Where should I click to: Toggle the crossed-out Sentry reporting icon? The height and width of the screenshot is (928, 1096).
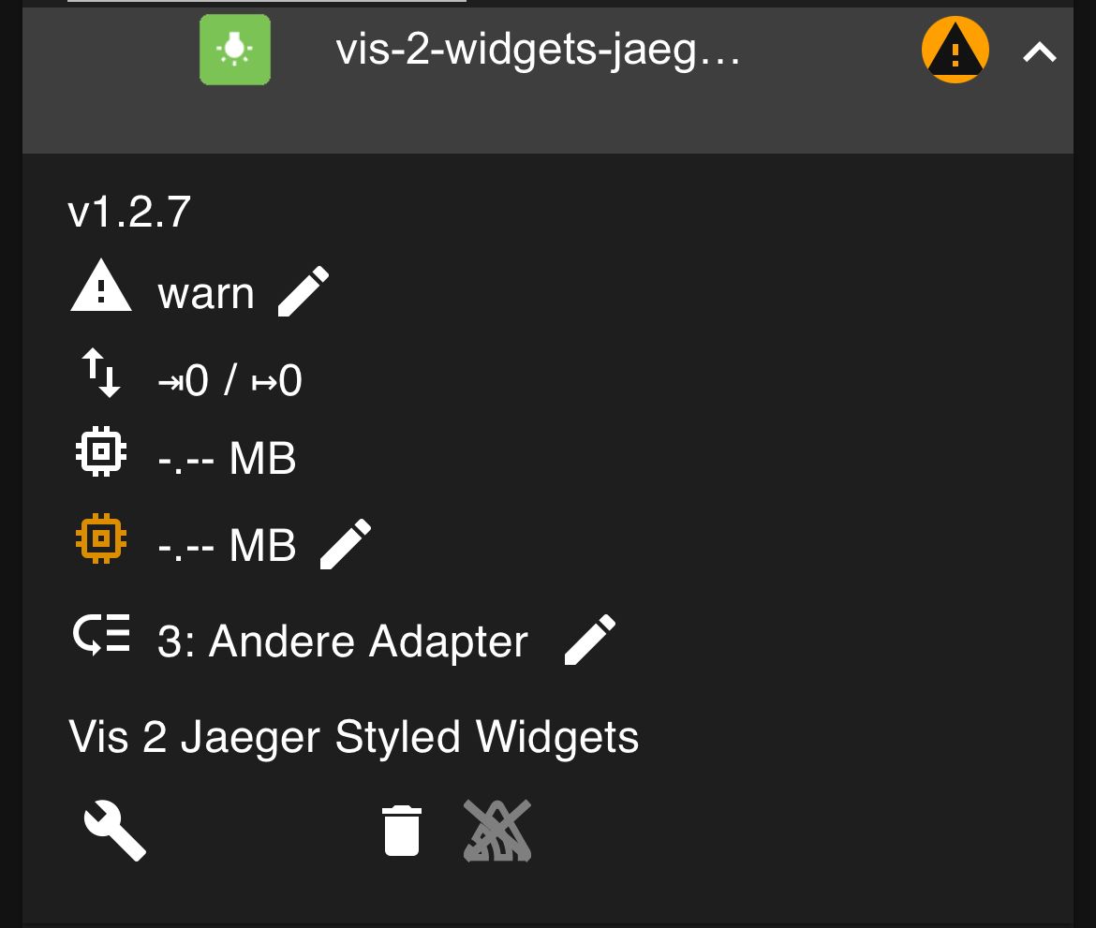click(x=497, y=830)
